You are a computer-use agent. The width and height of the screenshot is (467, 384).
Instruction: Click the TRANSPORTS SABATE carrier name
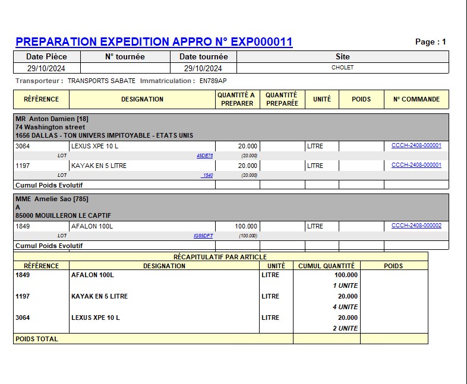coord(101,81)
